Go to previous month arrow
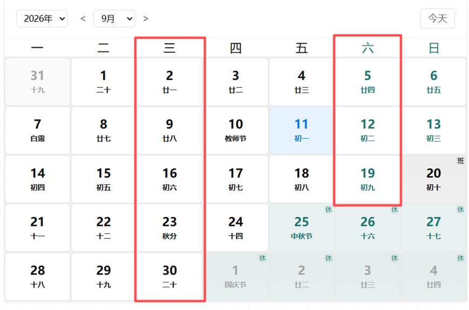 [83, 19]
